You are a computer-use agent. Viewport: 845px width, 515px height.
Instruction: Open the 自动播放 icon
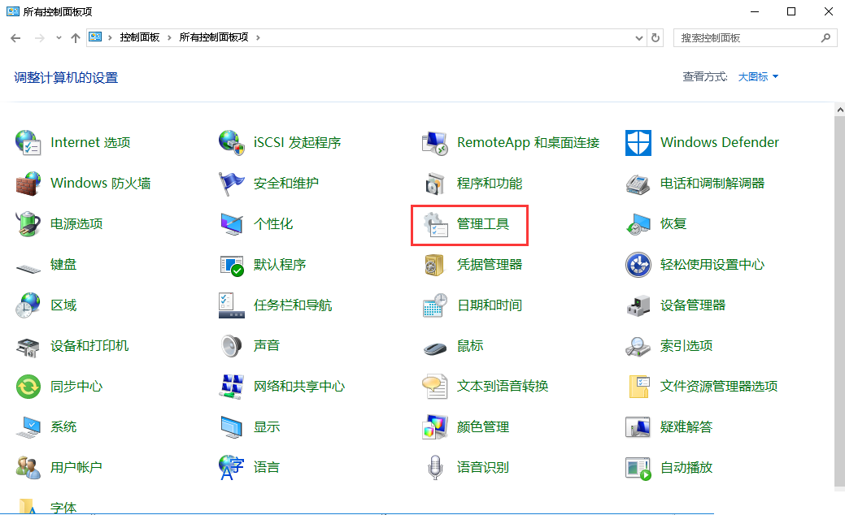pyautogui.click(x=638, y=468)
